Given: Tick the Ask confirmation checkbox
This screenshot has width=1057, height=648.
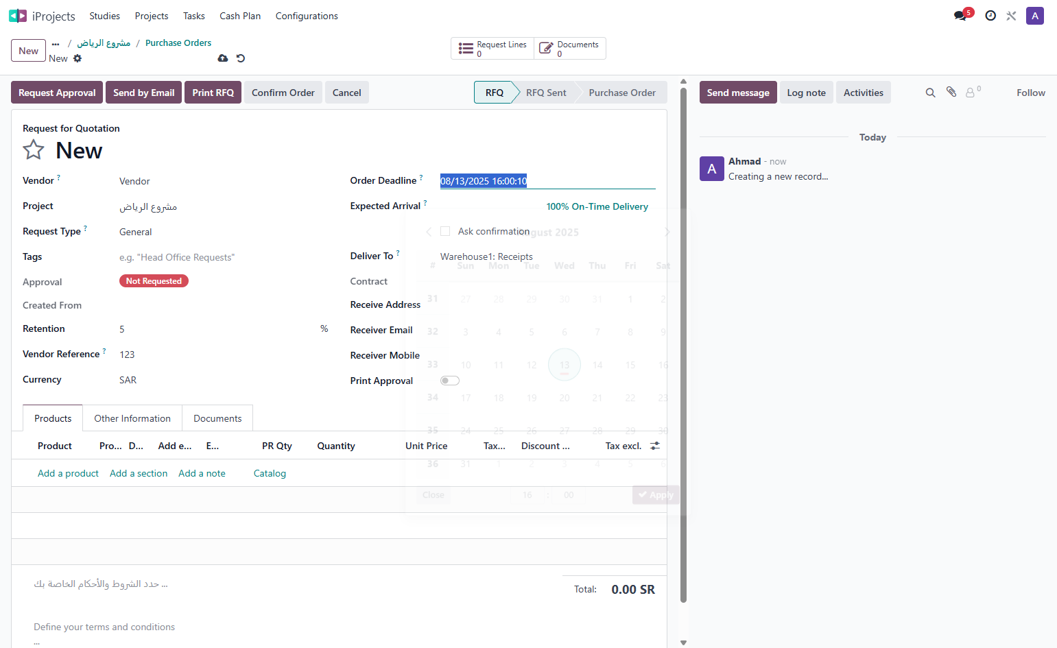Looking at the screenshot, I should [x=445, y=231].
